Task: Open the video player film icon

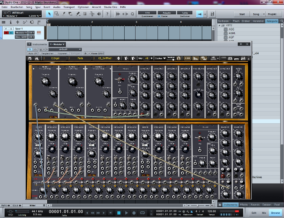Action: tap(212, 14)
